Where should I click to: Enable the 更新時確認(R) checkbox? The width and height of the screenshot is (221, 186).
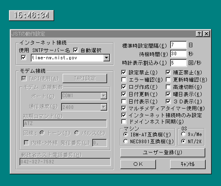coord(168,80)
